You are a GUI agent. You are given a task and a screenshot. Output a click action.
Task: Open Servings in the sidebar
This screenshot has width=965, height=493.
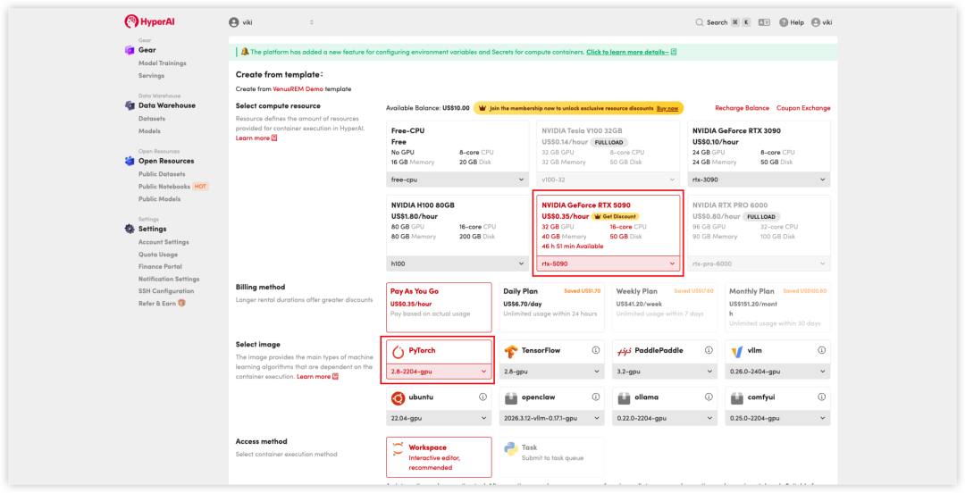pos(151,76)
